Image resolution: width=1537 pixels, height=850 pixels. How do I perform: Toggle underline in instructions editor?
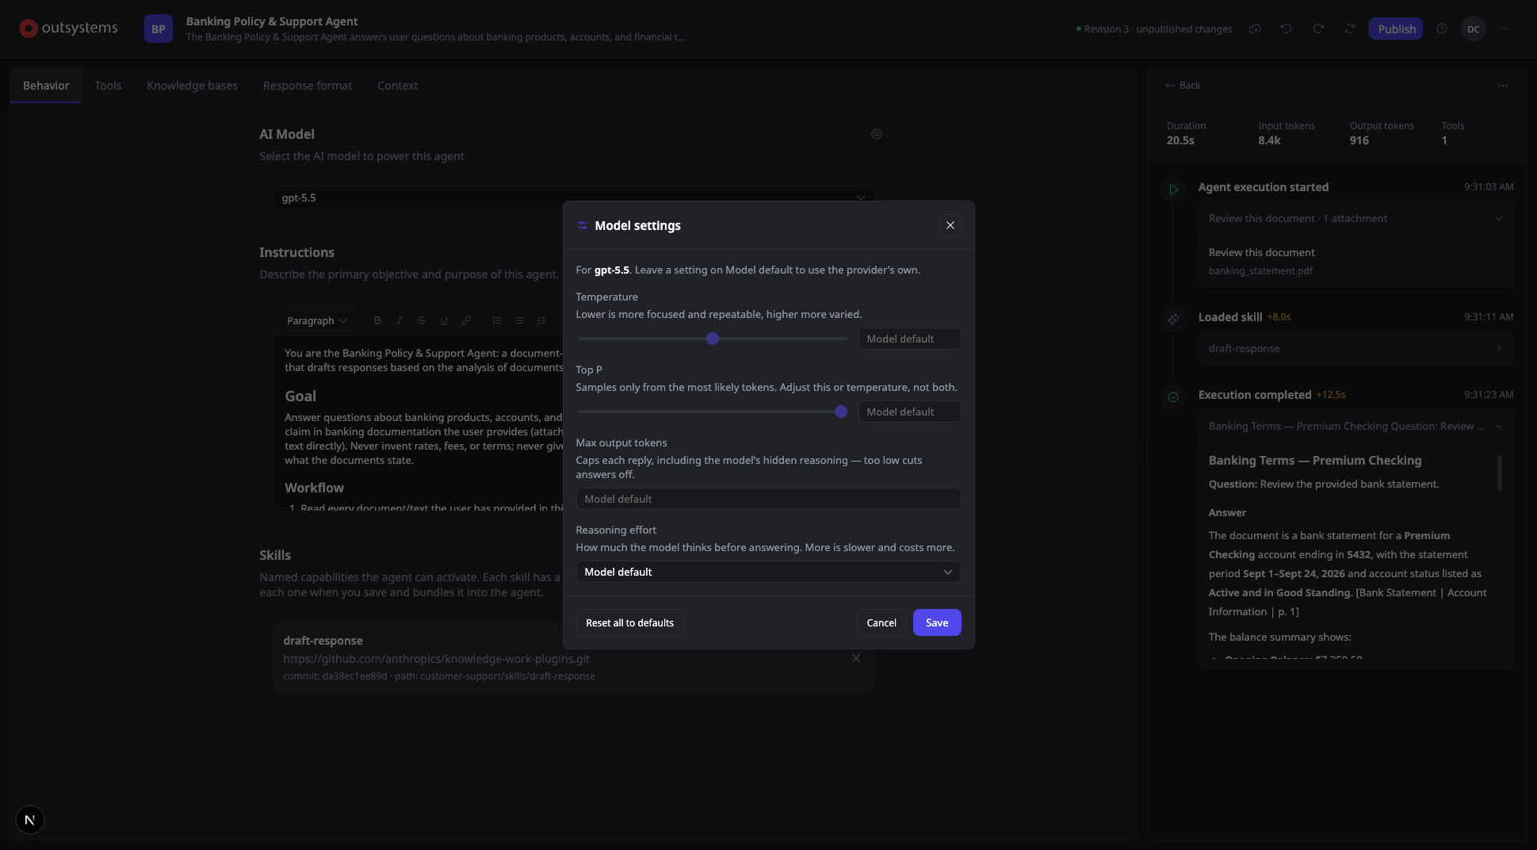click(444, 320)
